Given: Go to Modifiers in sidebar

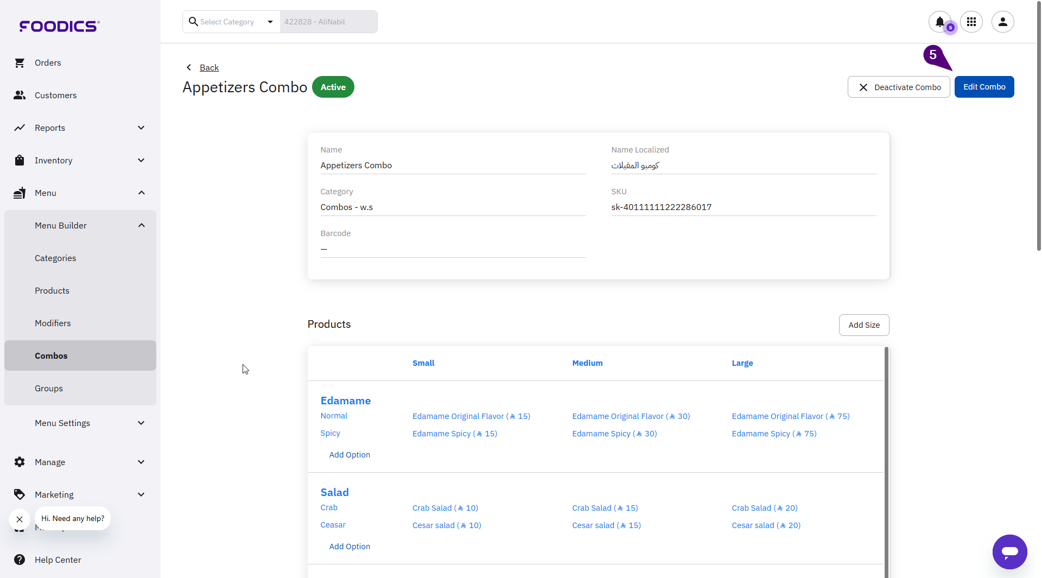Looking at the screenshot, I should point(53,323).
